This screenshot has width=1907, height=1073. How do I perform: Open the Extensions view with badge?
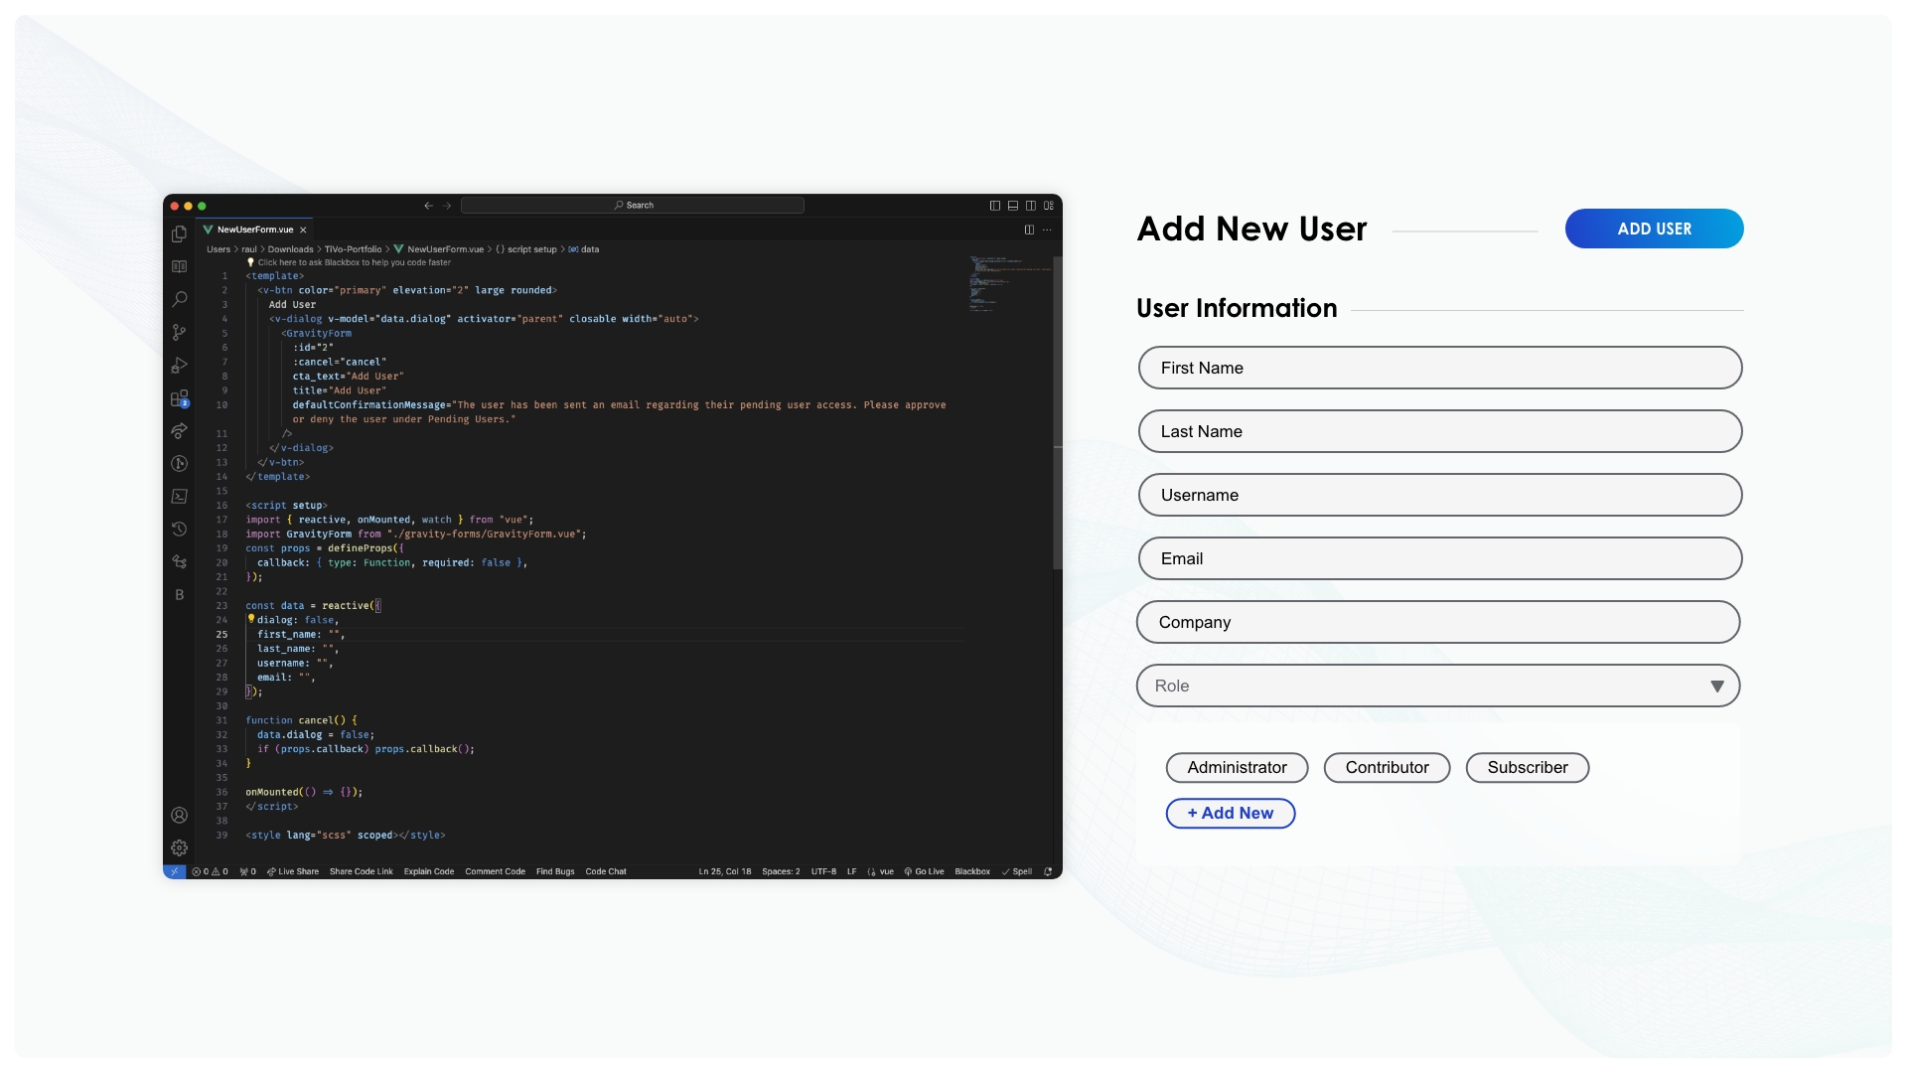point(179,398)
